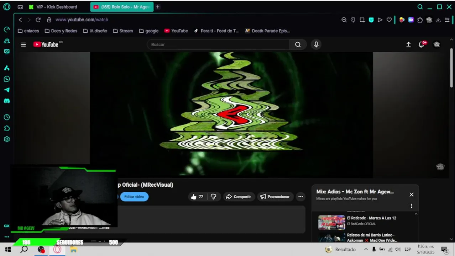Click YouTube search magnifier button
The image size is (455, 256).
pos(298,44)
